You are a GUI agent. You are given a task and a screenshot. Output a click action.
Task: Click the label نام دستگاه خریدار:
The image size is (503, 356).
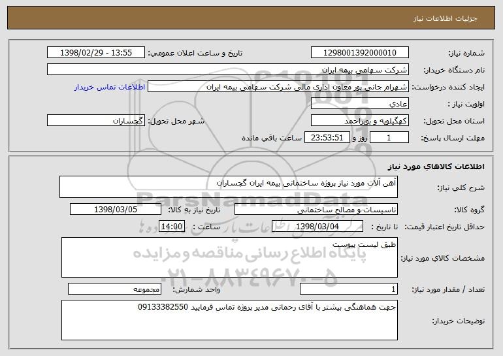(x=454, y=70)
